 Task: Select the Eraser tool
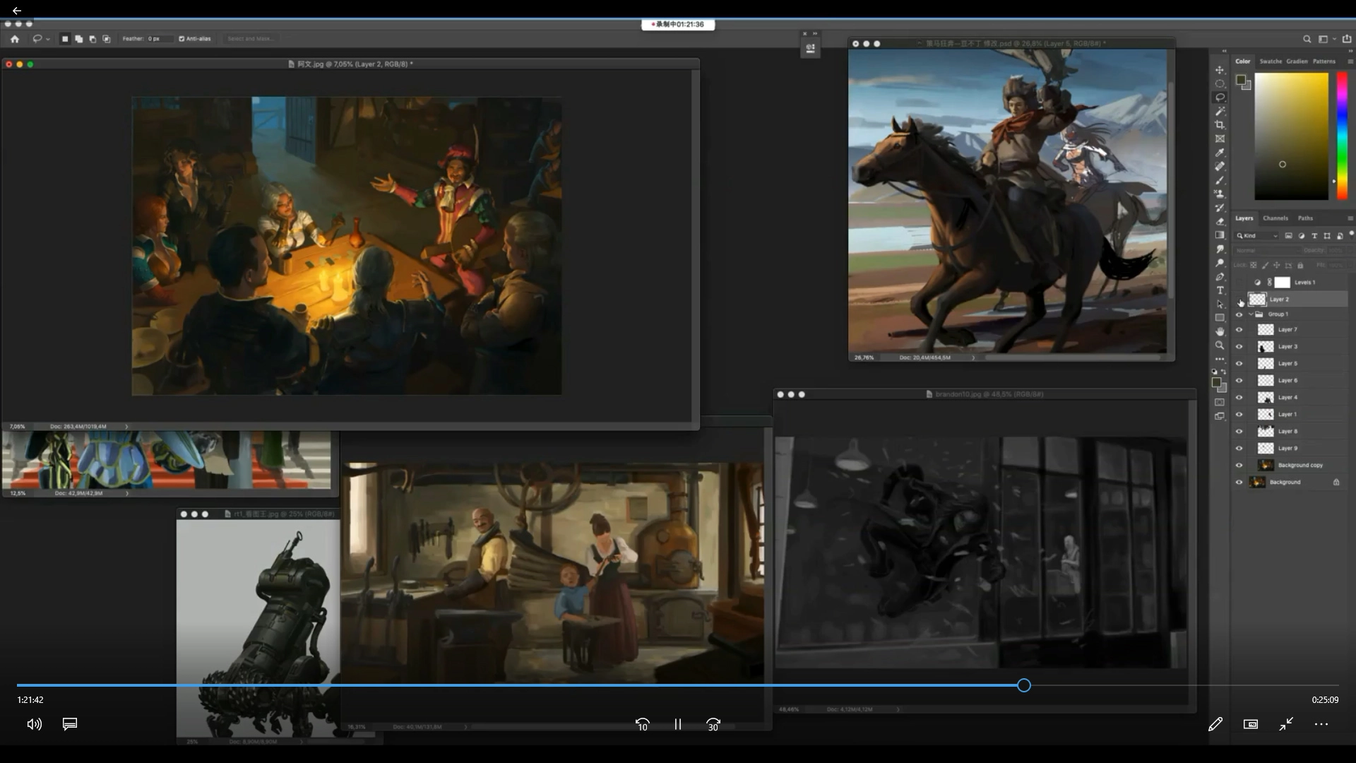click(x=1220, y=221)
